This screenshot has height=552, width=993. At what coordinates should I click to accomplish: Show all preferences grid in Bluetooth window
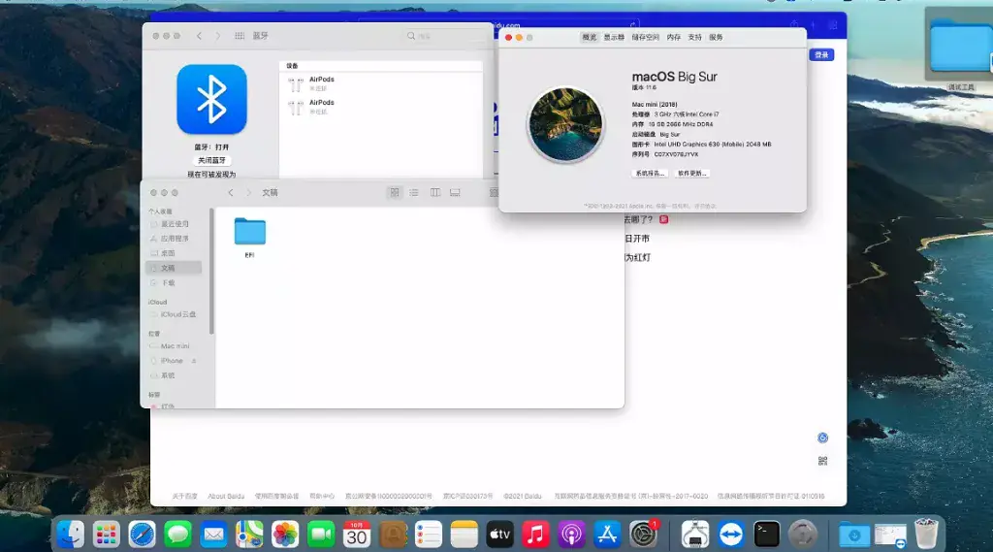coord(240,36)
